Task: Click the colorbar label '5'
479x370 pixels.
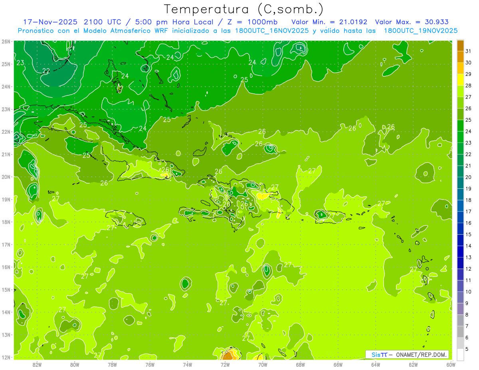Action: pyautogui.click(x=467, y=349)
